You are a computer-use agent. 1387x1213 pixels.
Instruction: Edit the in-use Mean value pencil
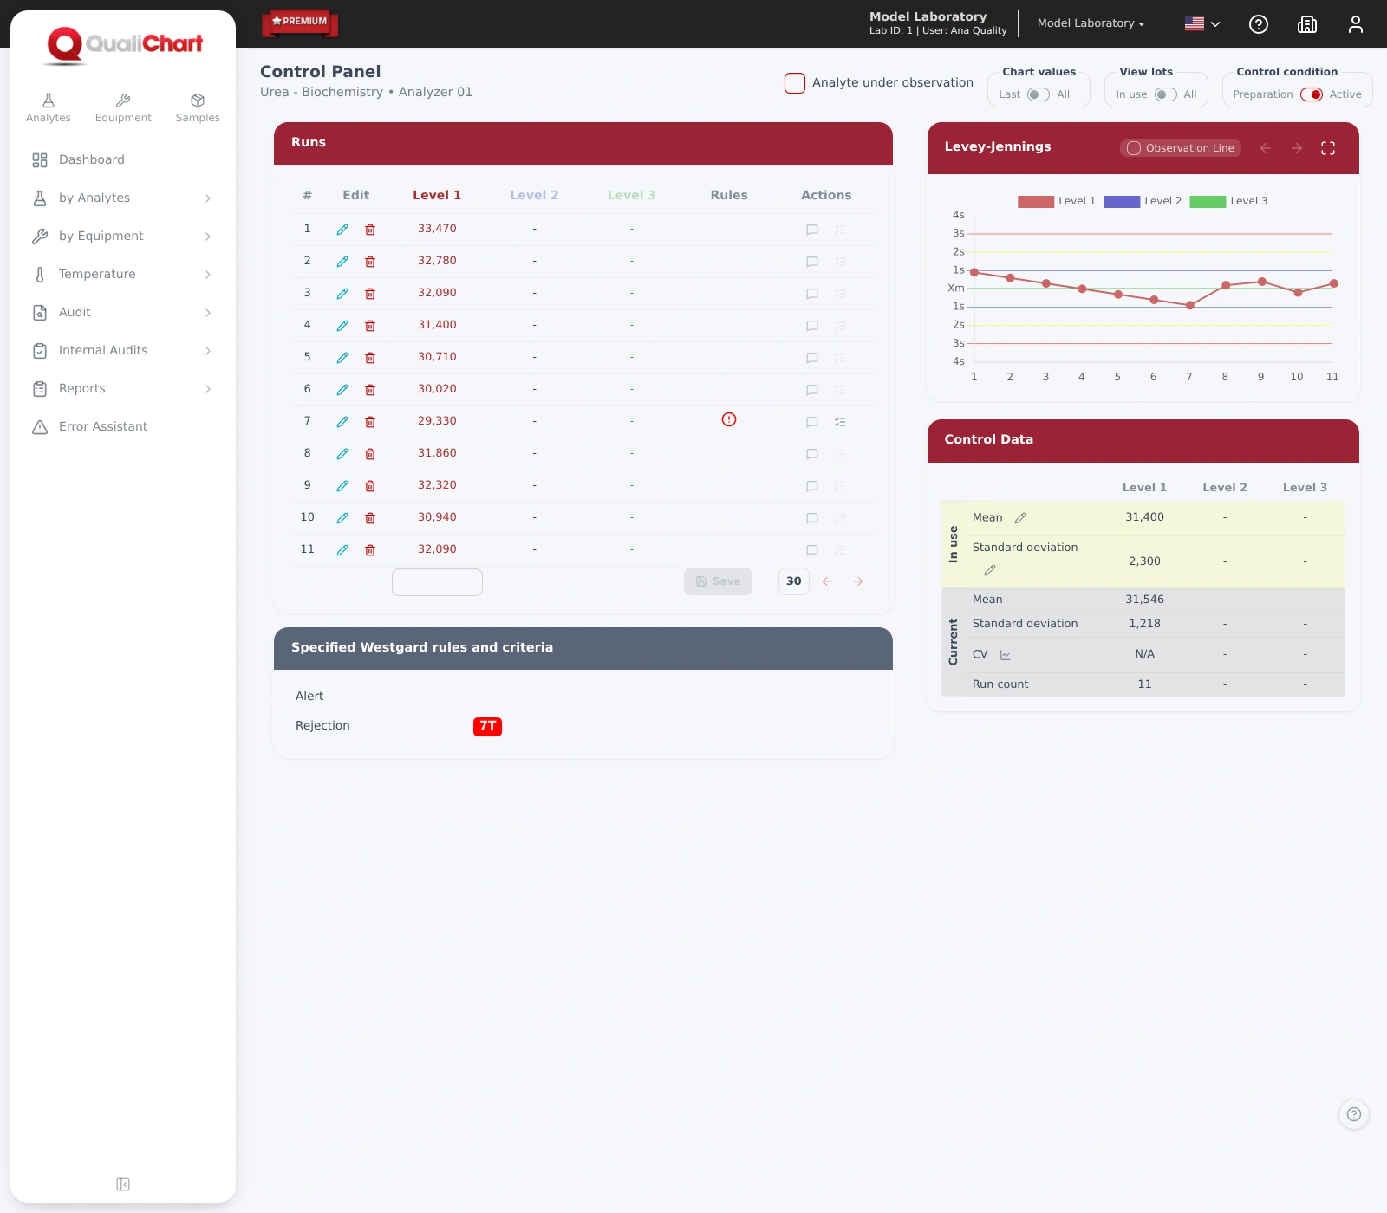[x=1020, y=518]
